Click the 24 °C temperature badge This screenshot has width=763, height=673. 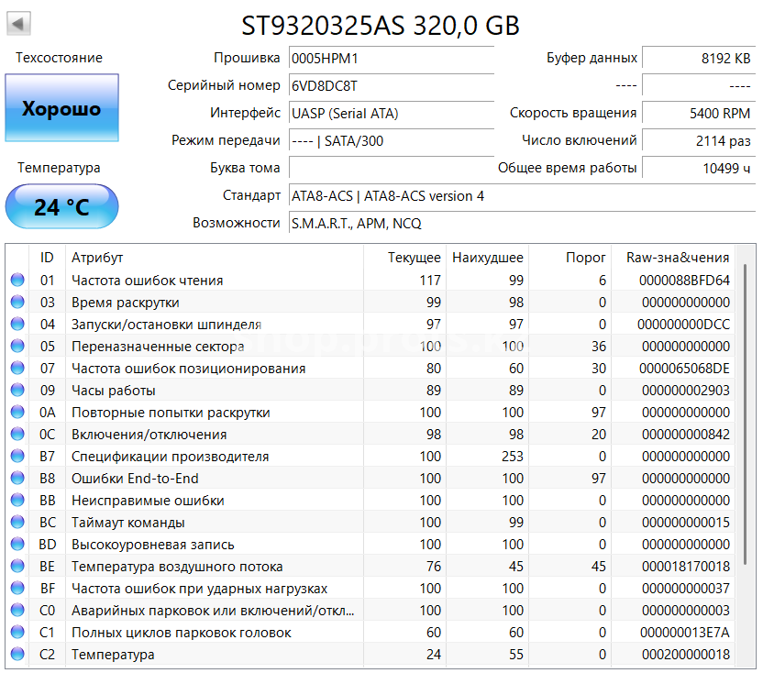point(61,206)
